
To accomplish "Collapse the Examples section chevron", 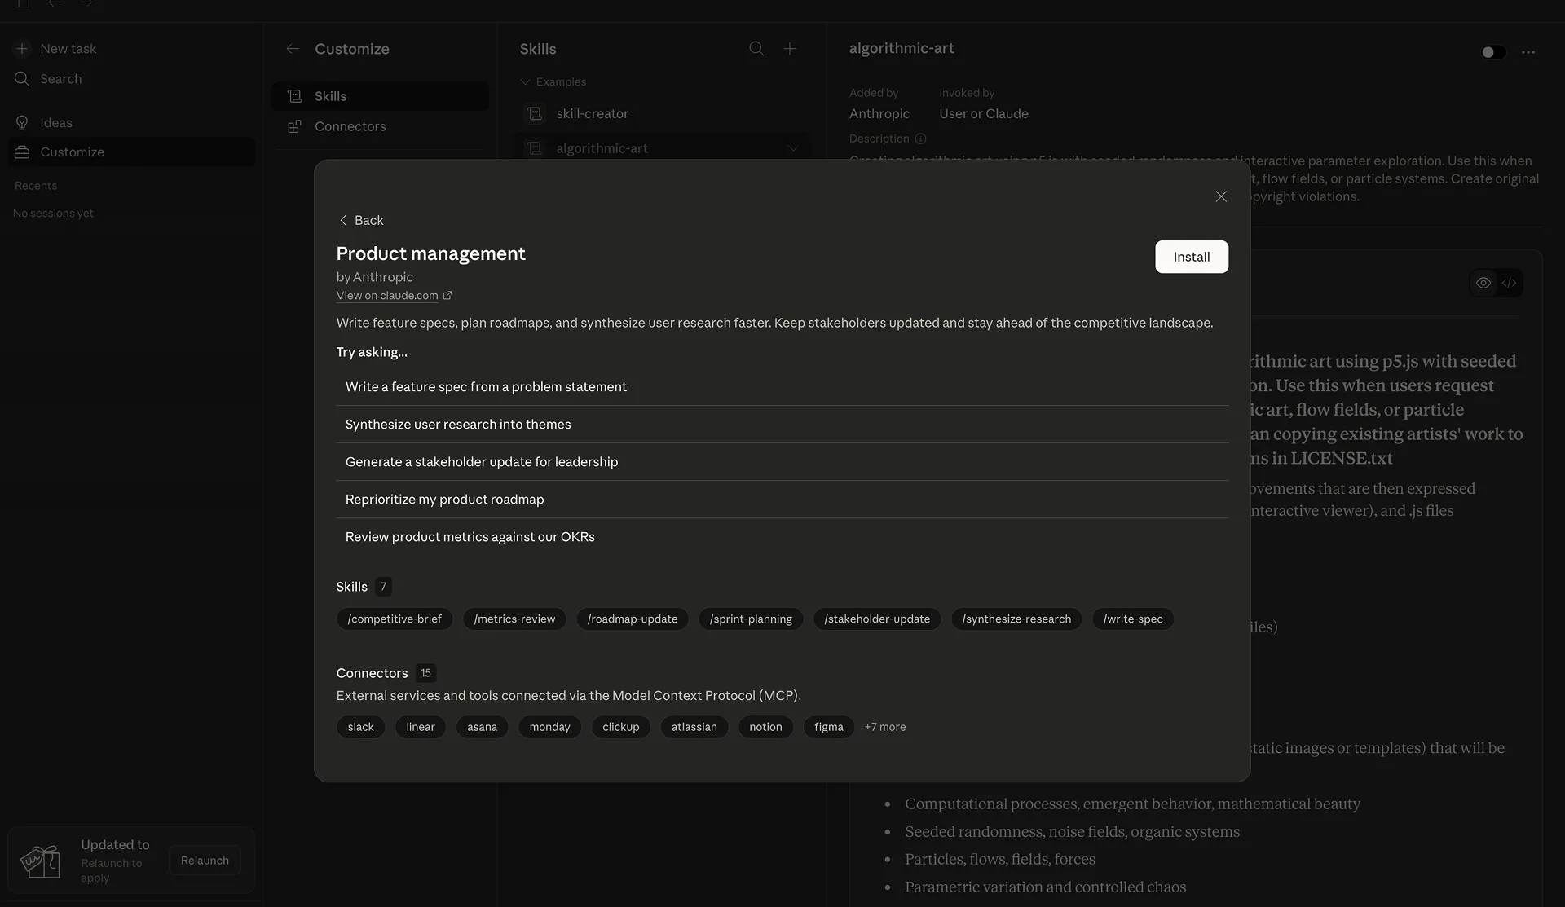I will pos(526,82).
